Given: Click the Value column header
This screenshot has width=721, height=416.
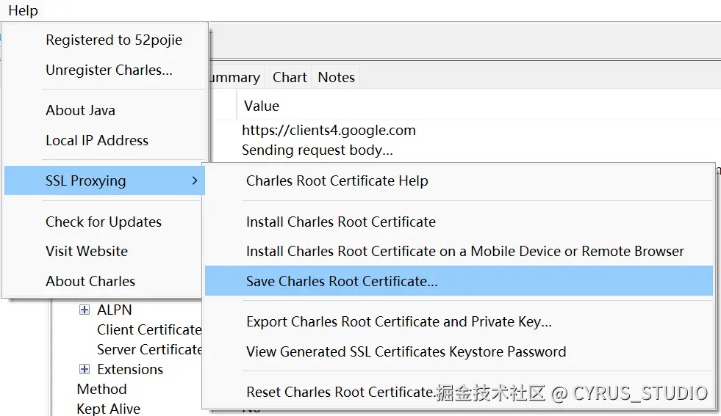Looking at the screenshot, I should pos(262,106).
